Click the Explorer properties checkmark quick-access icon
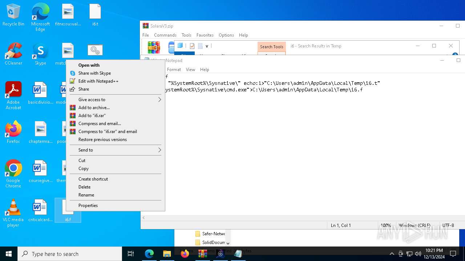Screen dimensions: 465x261 point(192,46)
